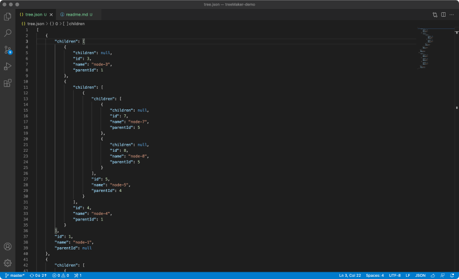Click the children breadcrumb segment
The height and width of the screenshot is (279, 459).
point(76,24)
